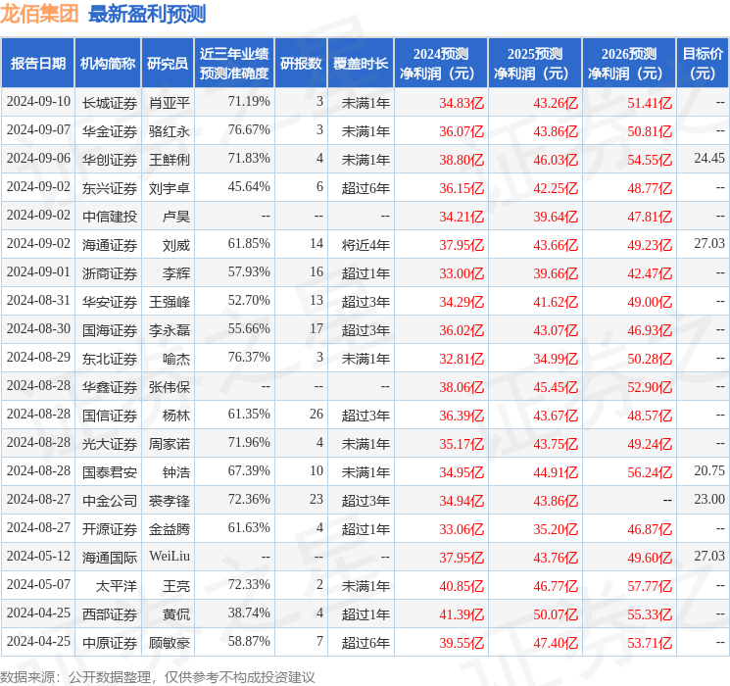Screen dimensions: 730x686
Task: Click the date 2024-05-12
Action: [x=38, y=556]
